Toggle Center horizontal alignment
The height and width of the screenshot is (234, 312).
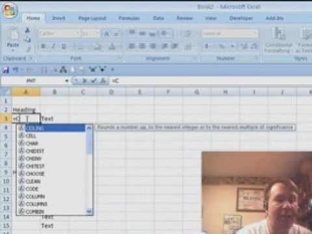pyautogui.click(x=142, y=46)
